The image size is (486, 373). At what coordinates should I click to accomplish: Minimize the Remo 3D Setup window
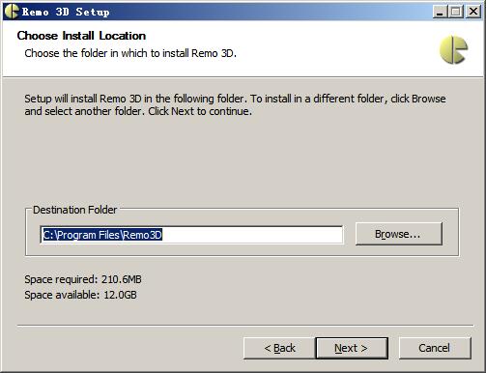pyautogui.click(x=440, y=12)
